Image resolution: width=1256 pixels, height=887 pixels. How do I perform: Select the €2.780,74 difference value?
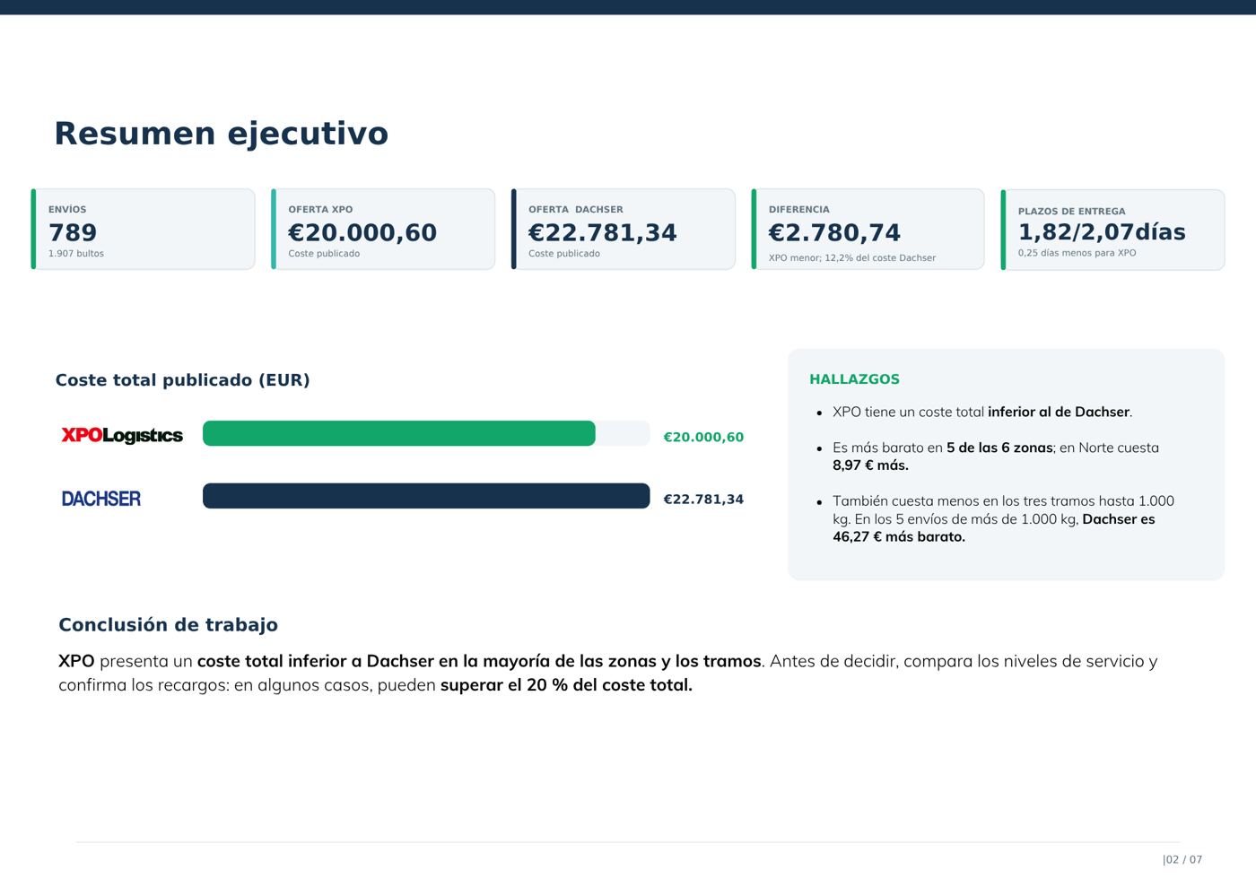coord(834,232)
